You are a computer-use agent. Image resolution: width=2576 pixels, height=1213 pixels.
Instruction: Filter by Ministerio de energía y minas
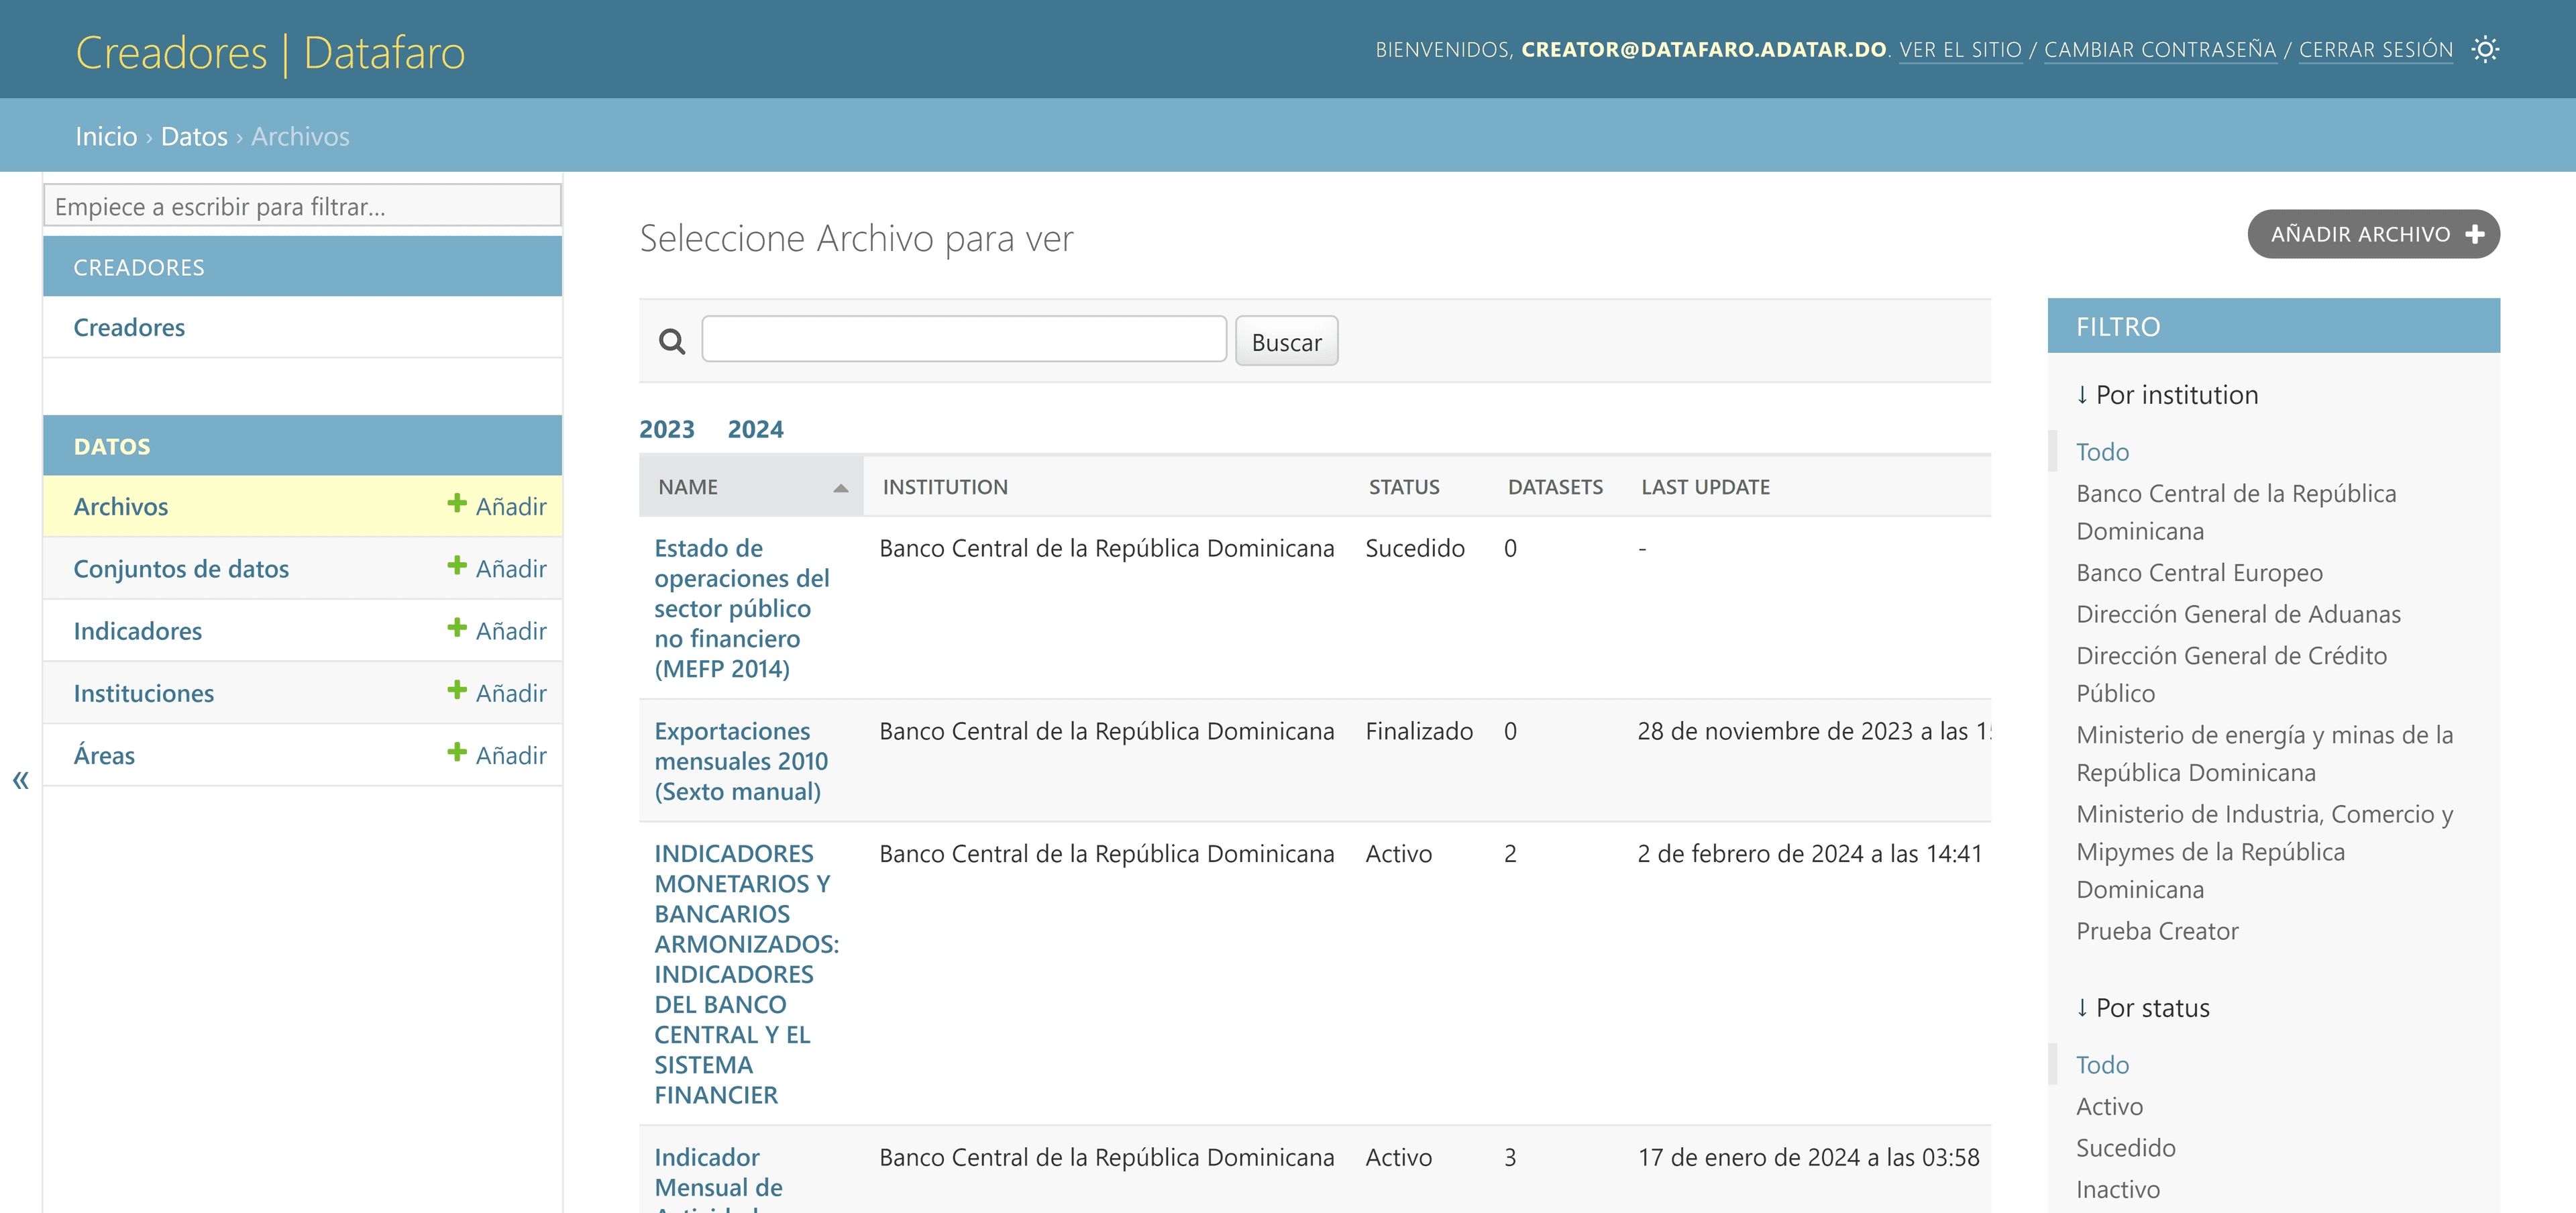(x=2264, y=753)
